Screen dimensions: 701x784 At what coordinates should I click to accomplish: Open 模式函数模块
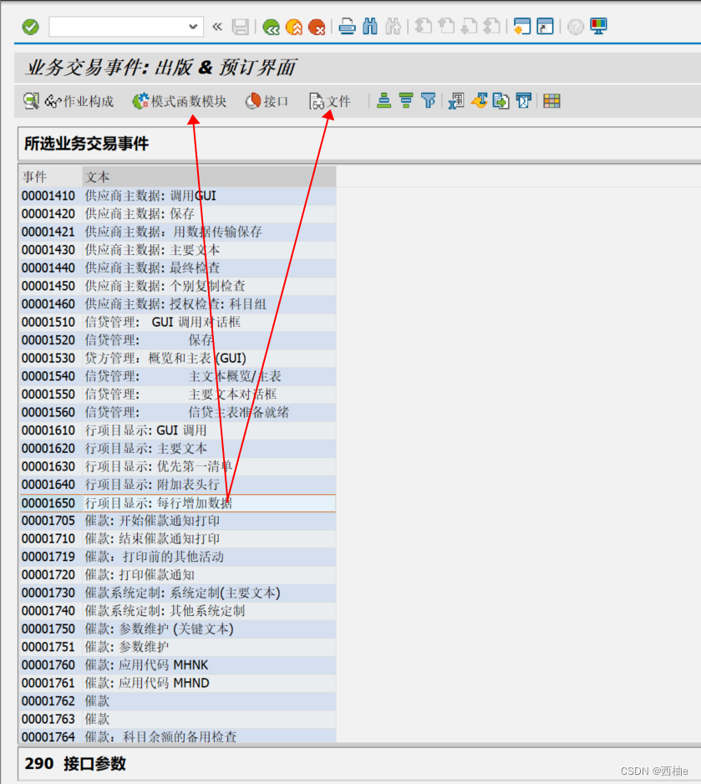(178, 100)
